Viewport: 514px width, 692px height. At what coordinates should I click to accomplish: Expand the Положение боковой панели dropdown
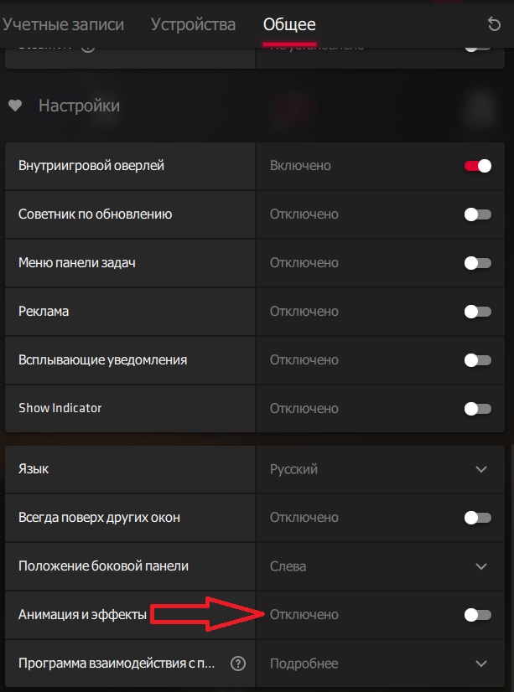click(481, 566)
